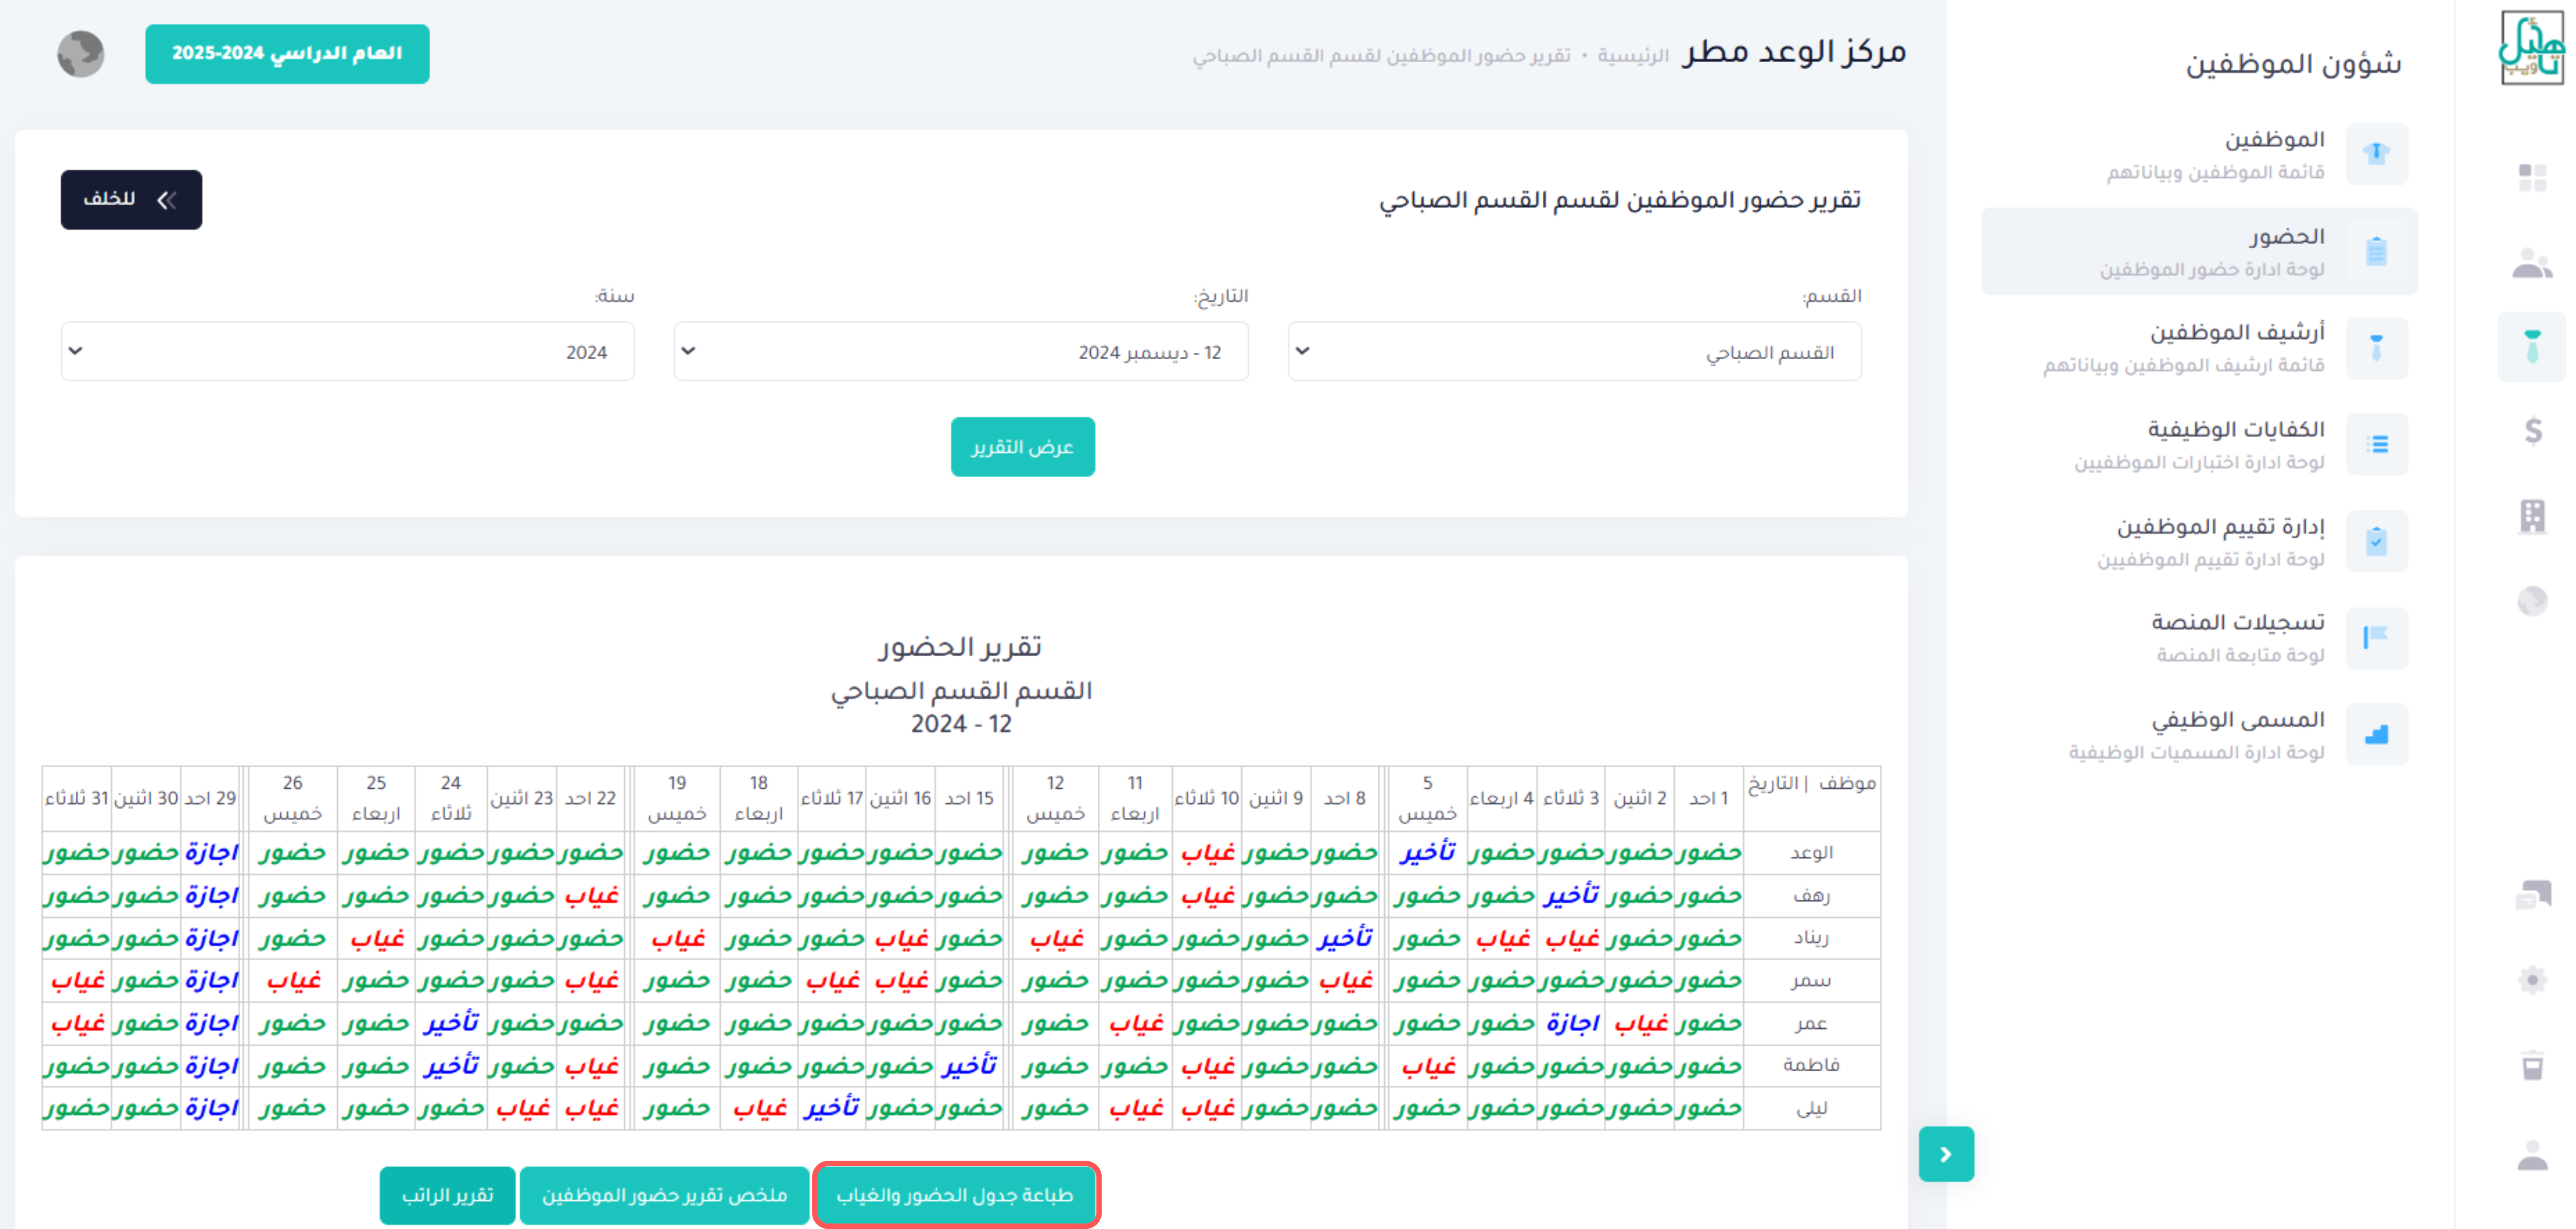This screenshot has height=1229, width=2576.
Task: Click the checklist icon beside إدارة تقييم الموظفين
Action: pyautogui.click(x=2376, y=541)
